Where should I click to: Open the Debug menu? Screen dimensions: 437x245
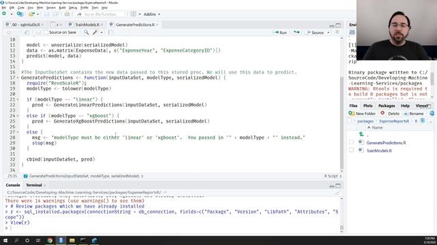click(73, 7)
